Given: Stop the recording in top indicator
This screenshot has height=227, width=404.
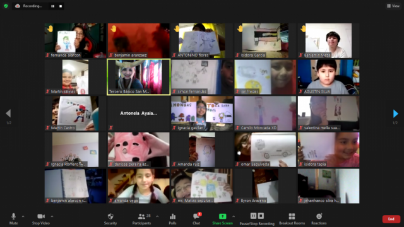Looking at the screenshot, I should [61, 6].
